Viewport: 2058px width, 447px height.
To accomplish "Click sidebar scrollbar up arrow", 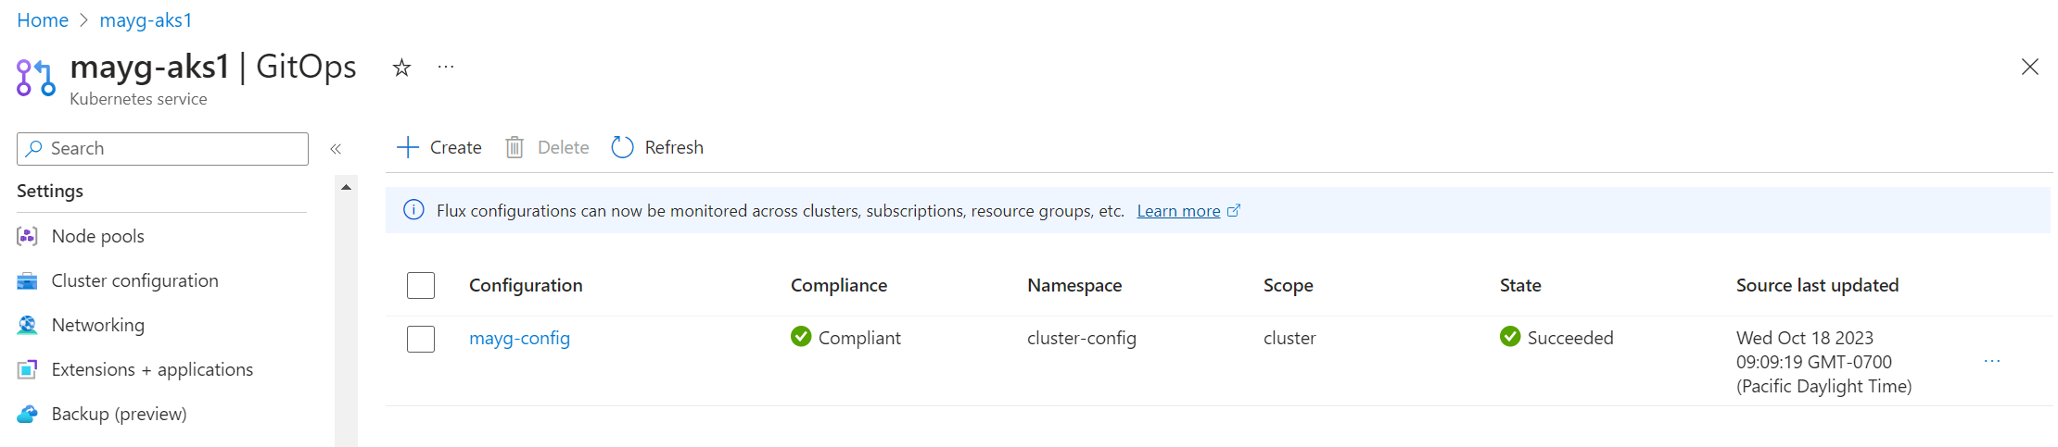I will pos(346,187).
